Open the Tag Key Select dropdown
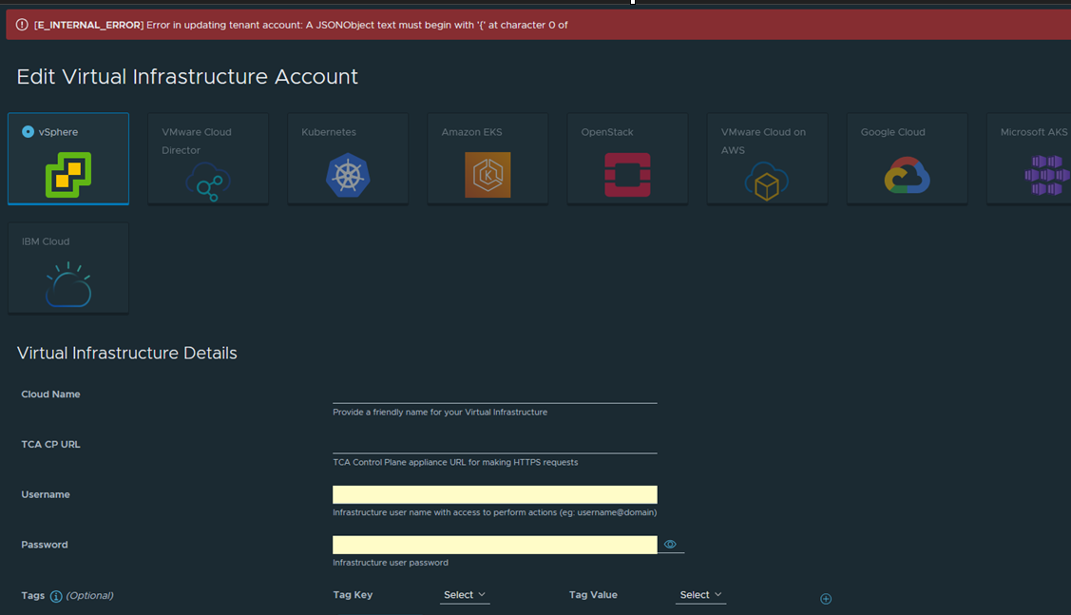Image resolution: width=1071 pixels, height=615 pixels. click(465, 595)
